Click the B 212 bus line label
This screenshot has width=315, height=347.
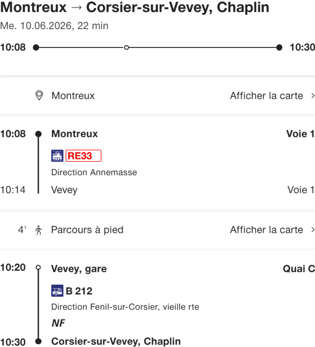point(79,291)
